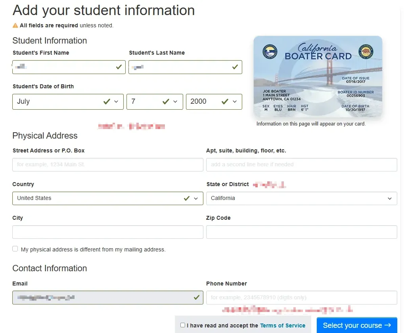The image size is (404, 333).
Task: Open the birth month dropdown showing July
Action: point(68,101)
